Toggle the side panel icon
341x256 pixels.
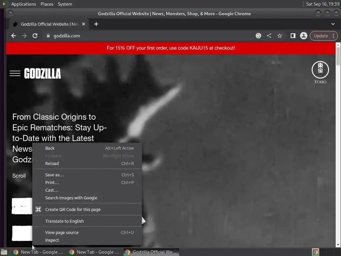(x=293, y=36)
